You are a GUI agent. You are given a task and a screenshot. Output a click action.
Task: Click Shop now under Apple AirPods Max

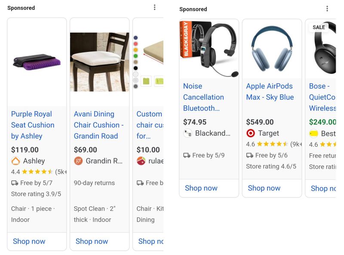[264, 188]
